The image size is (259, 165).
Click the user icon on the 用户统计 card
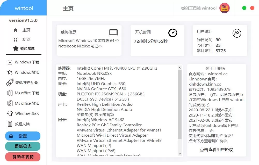point(237,33)
